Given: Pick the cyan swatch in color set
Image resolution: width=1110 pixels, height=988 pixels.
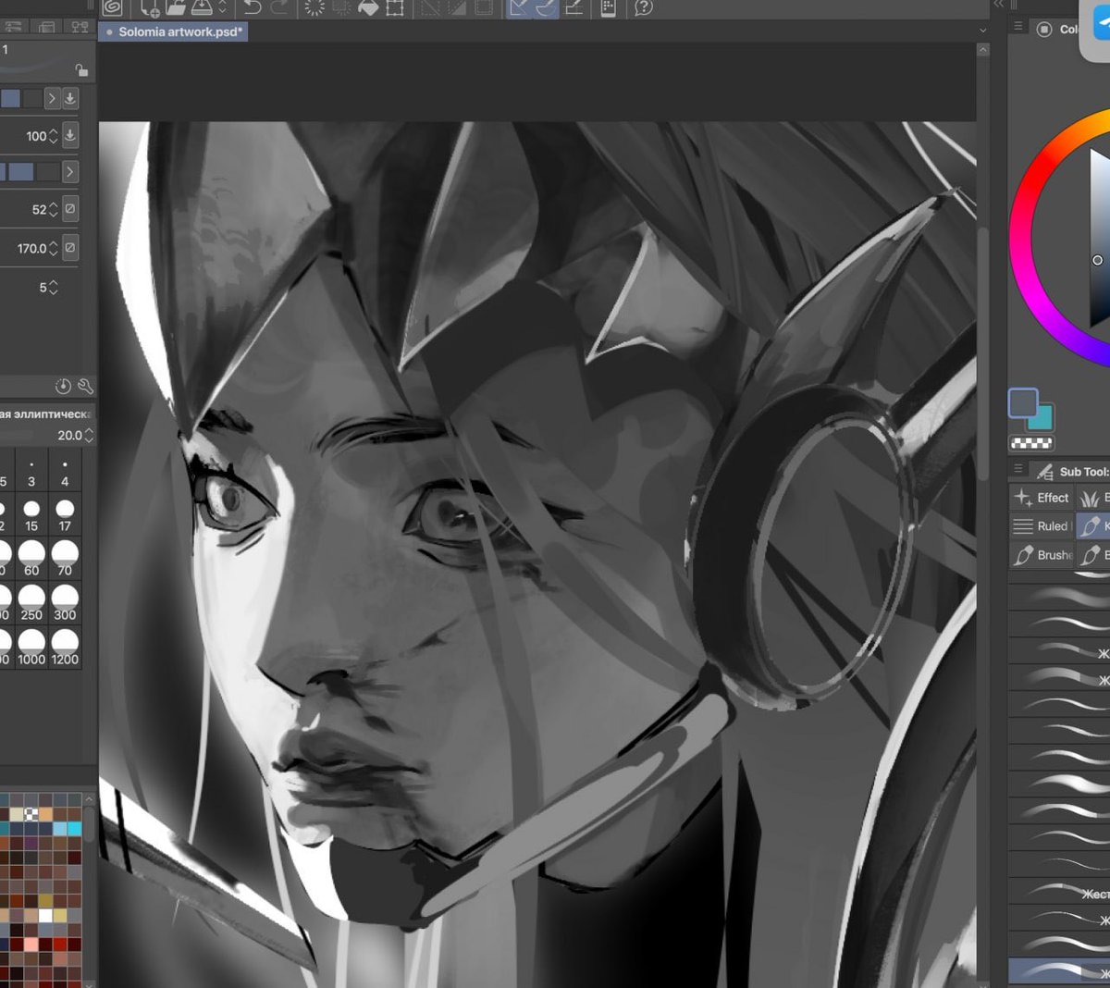Looking at the screenshot, I should click(x=73, y=829).
